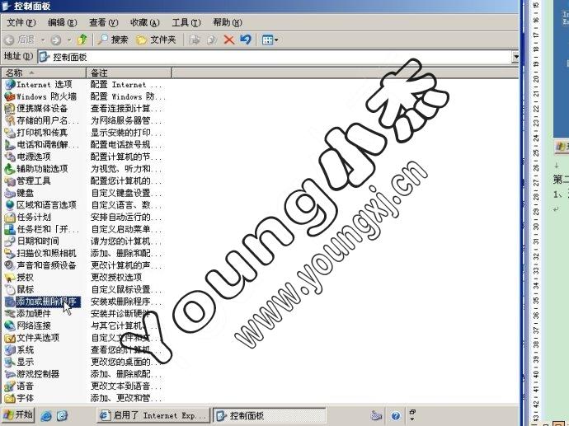
Task: Select 日期和时间 item
Action: pos(37,241)
